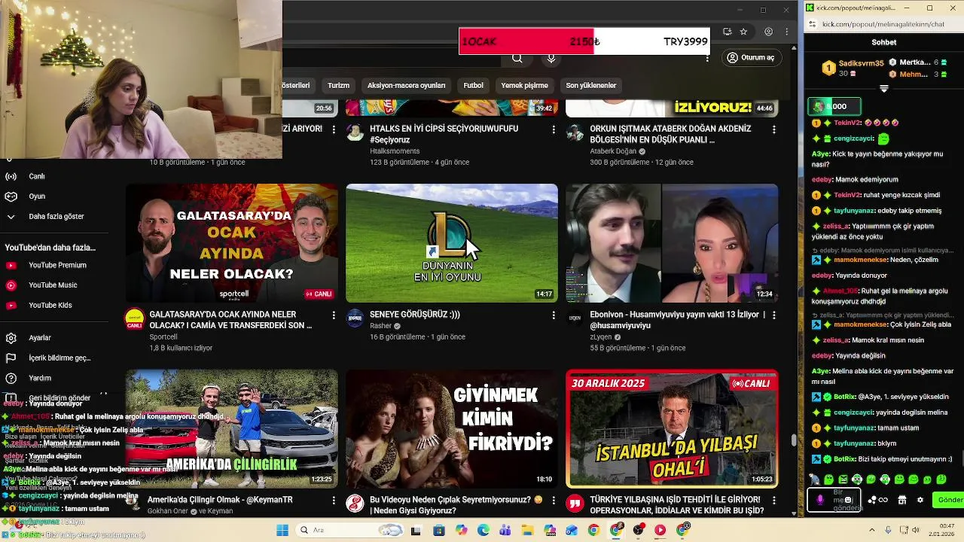Open Dünyanın En İyi Oyunu thumbnail
This screenshot has width=964, height=542.
pyautogui.click(x=452, y=243)
